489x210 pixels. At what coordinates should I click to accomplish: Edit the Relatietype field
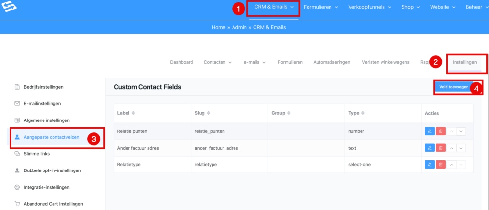[x=430, y=164]
